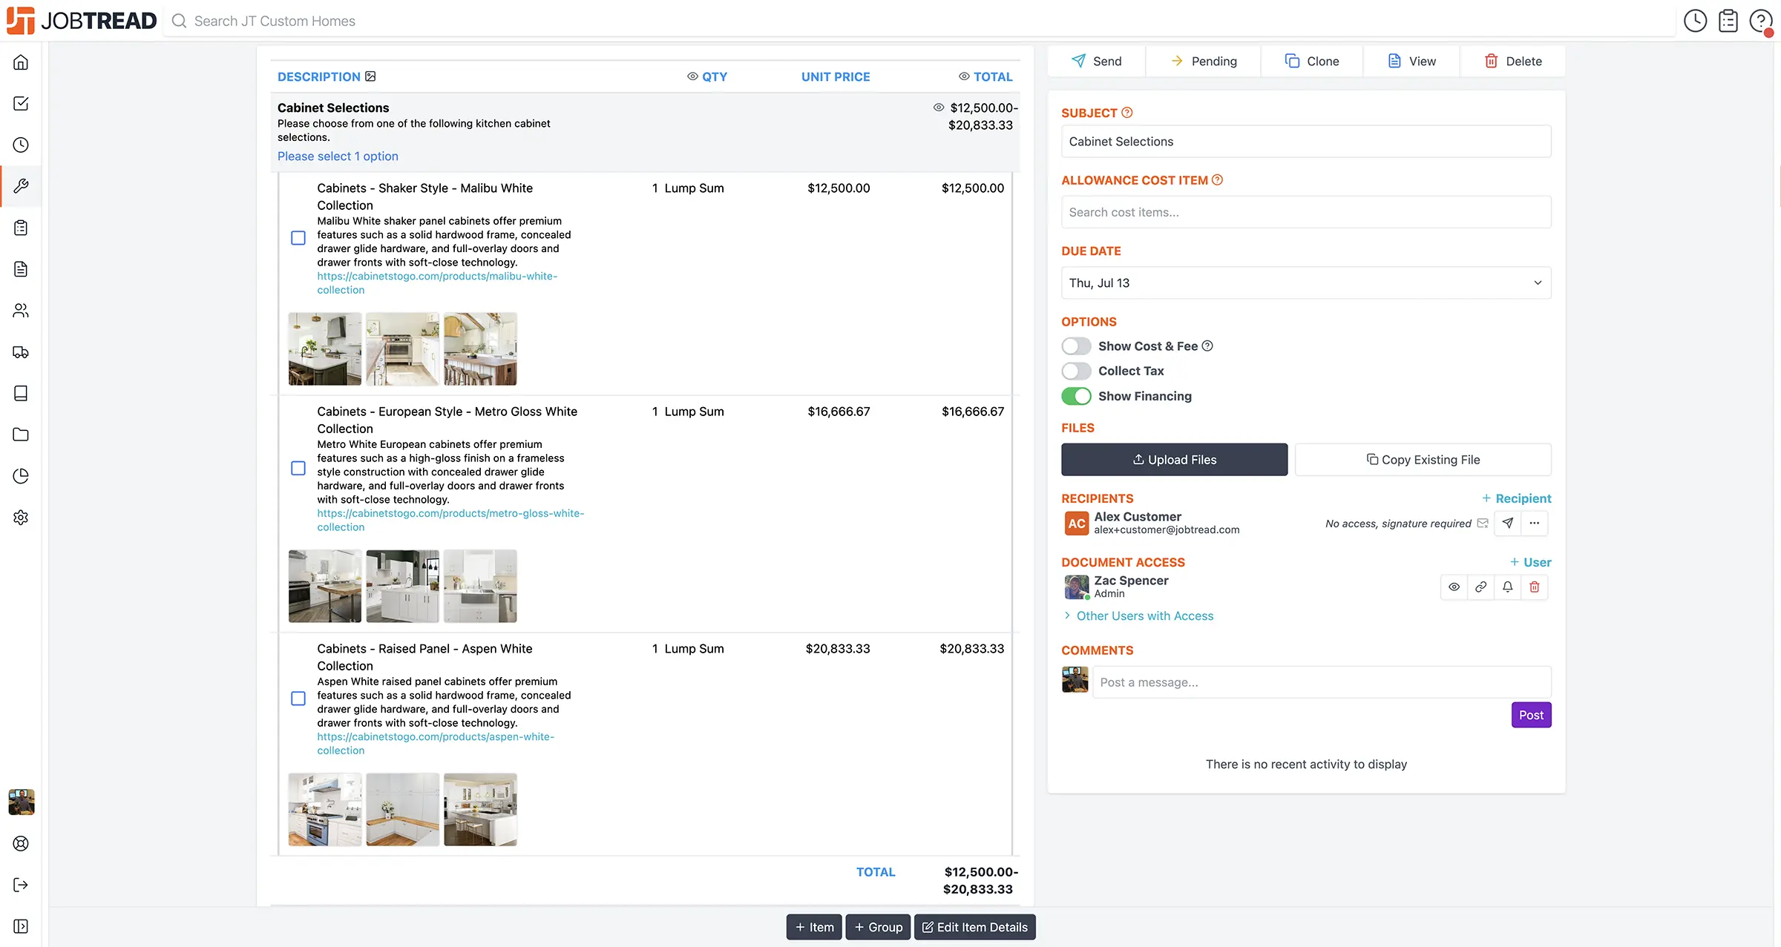
Task: Click the delivery truck icon in the sidebar
Action: coord(21,352)
